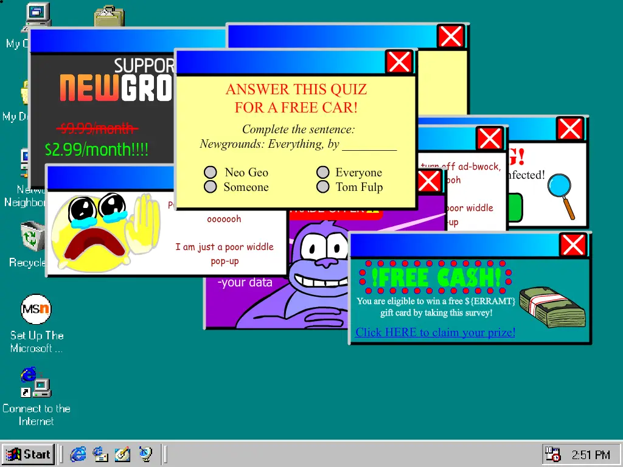Close the infected warning pop-up
The height and width of the screenshot is (467, 623).
(x=570, y=129)
